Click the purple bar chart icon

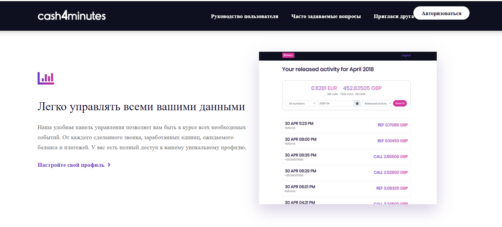point(46,78)
